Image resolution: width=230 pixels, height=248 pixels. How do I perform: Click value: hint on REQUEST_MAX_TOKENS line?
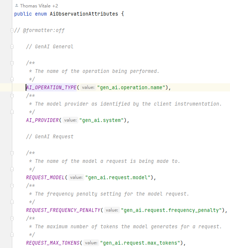click(91, 243)
